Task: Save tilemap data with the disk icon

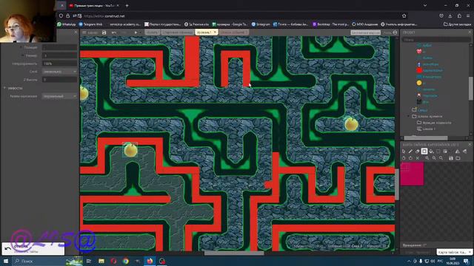Action: tap(451, 158)
